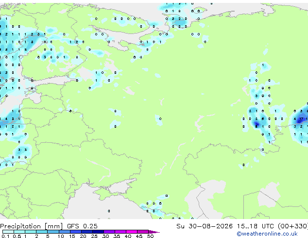Screen dimensions: 308x238
Task: Select the 0.1–0.5 mm legend color swatch
Action: click(8, 232)
